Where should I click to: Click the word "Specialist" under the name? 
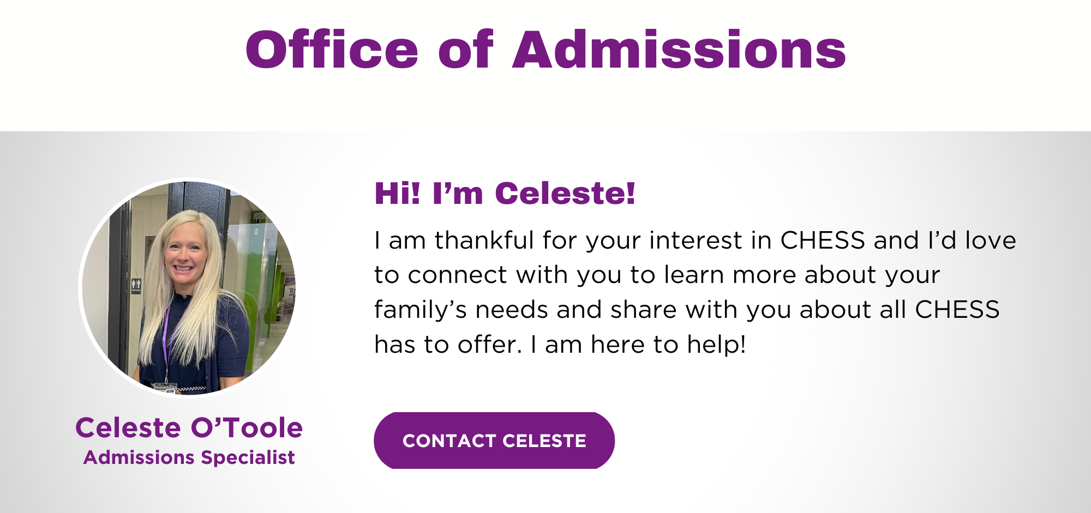click(248, 457)
